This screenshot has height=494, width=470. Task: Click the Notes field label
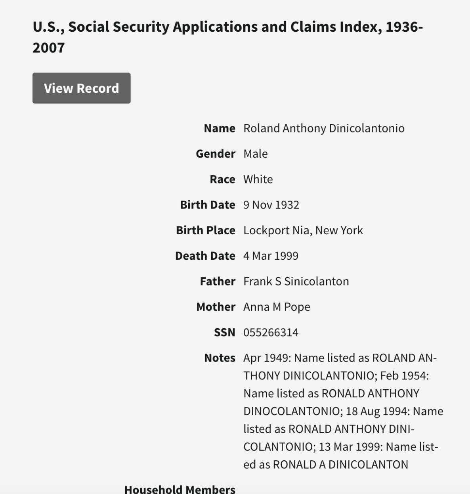pos(220,358)
